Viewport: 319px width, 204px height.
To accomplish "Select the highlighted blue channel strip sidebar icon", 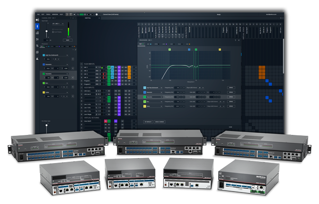I will coord(37,26).
